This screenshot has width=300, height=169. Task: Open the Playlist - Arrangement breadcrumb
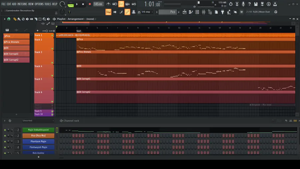pyautogui.click(x=70, y=19)
